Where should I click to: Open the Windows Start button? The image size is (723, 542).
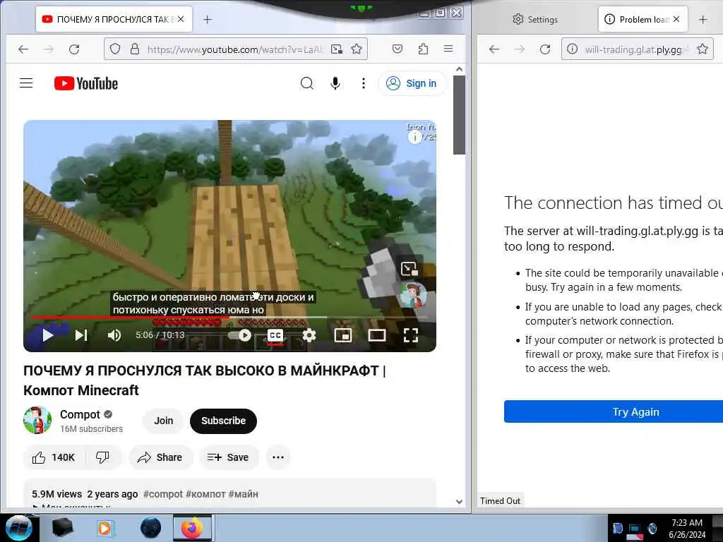(x=18, y=528)
